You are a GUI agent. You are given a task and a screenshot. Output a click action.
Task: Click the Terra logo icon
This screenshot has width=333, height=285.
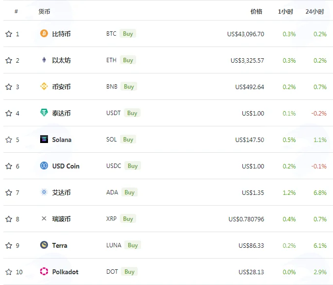[44, 245]
